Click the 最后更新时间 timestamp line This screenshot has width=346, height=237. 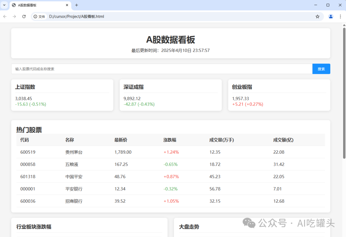pos(170,51)
